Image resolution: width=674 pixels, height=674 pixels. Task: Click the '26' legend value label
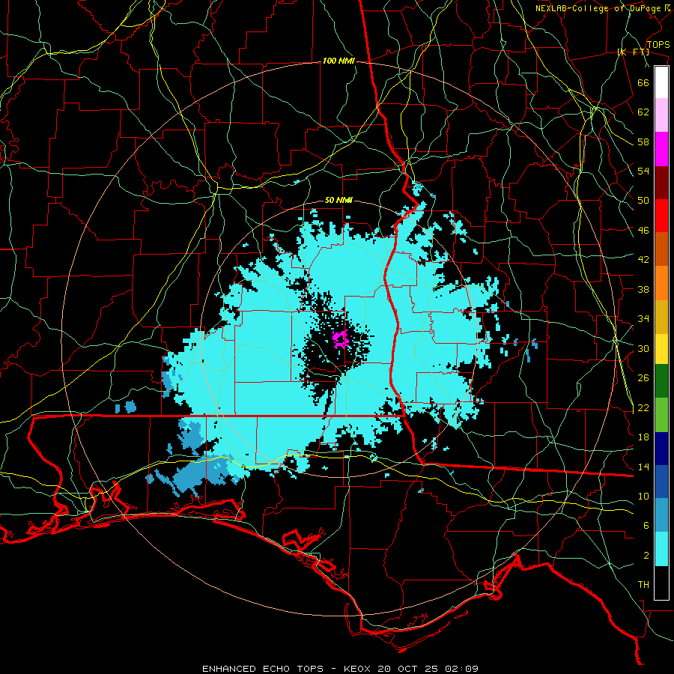tap(643, 378)
